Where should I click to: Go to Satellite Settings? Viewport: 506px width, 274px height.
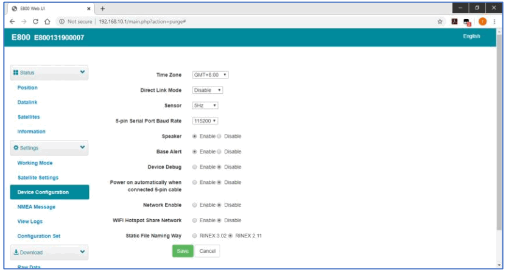38,178
